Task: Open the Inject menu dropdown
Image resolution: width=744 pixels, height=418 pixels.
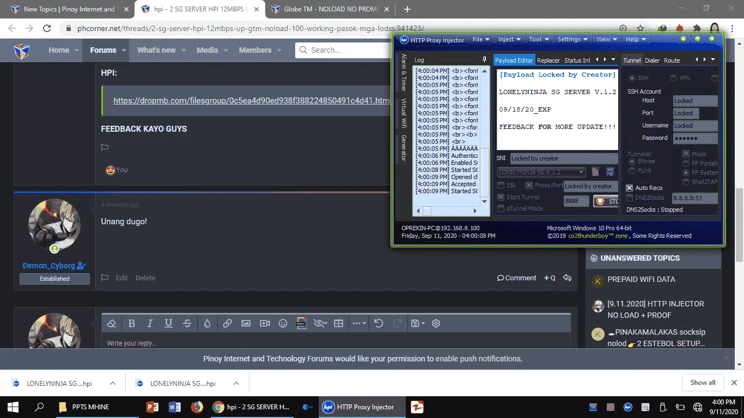Action: (x=510, y=39)
